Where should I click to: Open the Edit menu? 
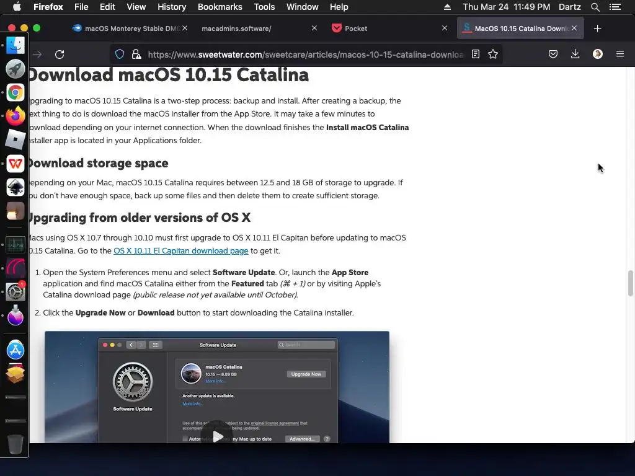(107, 7)
